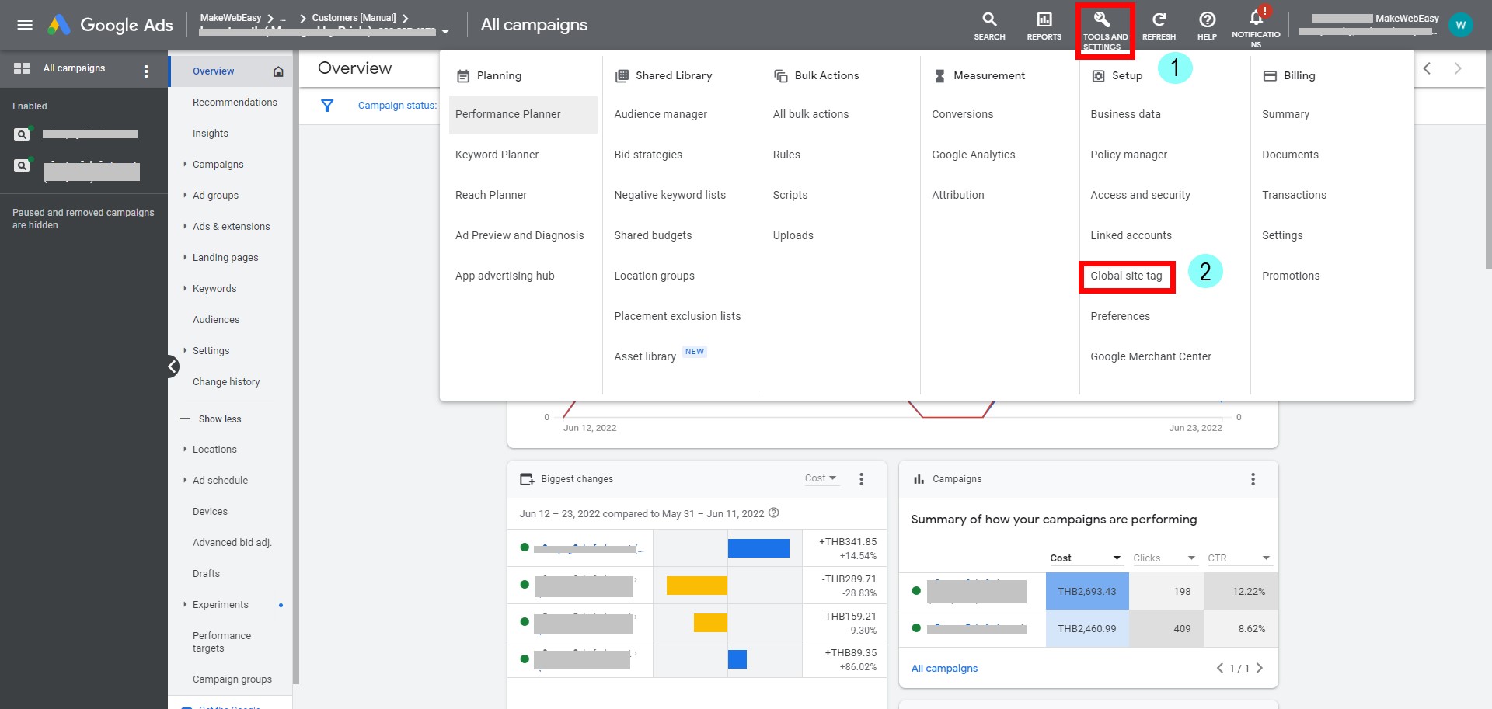
Task: Collapse the left navigation panel
Action: point(173,366)
